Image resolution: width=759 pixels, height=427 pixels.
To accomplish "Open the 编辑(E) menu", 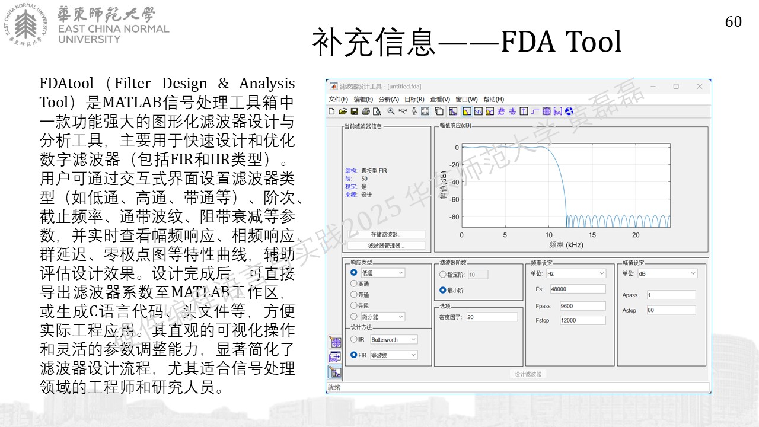I will pyautogui.click(x=363, y=99).
